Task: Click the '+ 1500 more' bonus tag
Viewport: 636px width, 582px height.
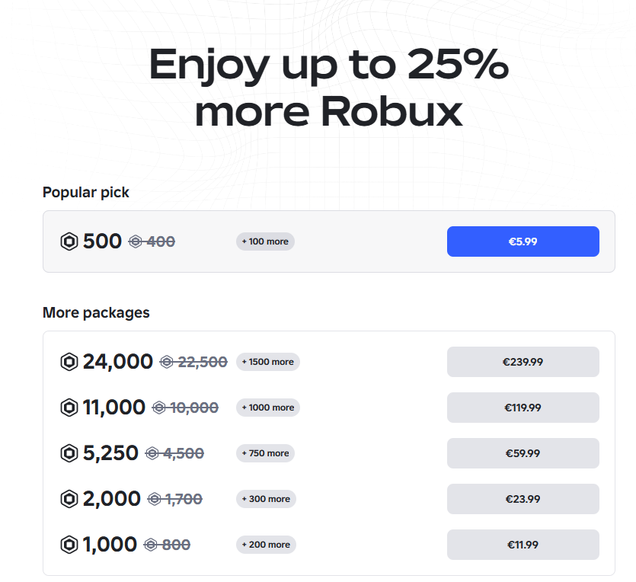Action: coord(267,362)
